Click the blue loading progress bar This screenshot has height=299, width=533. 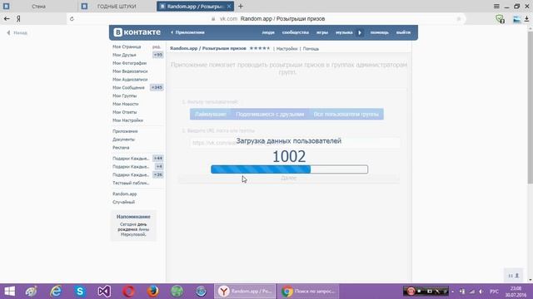[x=289, y=169]
